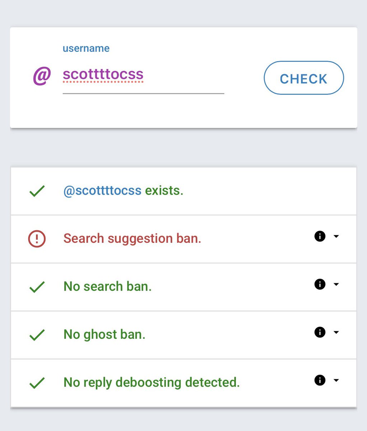Expand the No ghost ban dropdown arrow

coord(336,332)
